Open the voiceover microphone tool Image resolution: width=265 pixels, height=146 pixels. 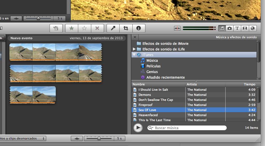(113, 28)
